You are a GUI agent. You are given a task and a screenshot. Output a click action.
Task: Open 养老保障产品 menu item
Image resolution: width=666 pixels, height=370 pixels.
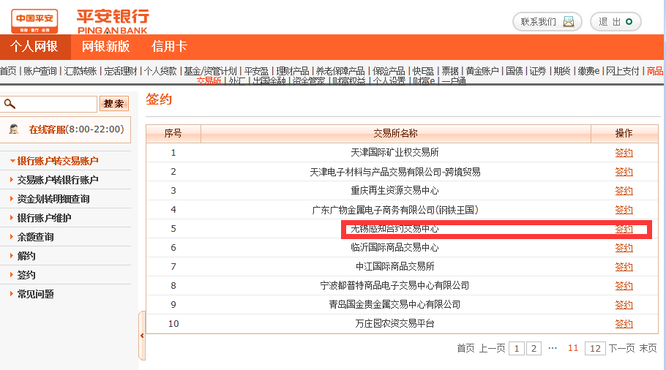(340, 71)
